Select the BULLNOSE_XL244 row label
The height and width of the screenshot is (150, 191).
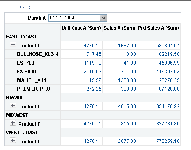38,54
